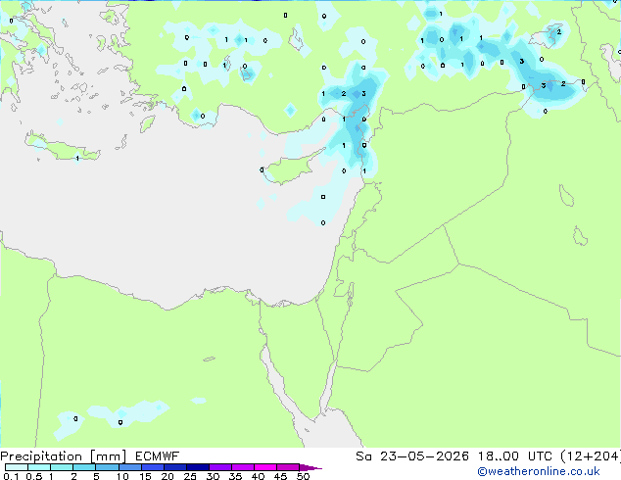This screenshot has width=621, height=480.
Task: Pick the 25–30 mm legend swatch
Action: coord(198,467)
